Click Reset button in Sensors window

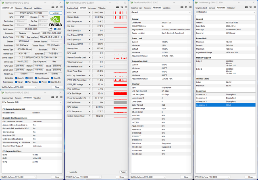click(x=123, y=172)
